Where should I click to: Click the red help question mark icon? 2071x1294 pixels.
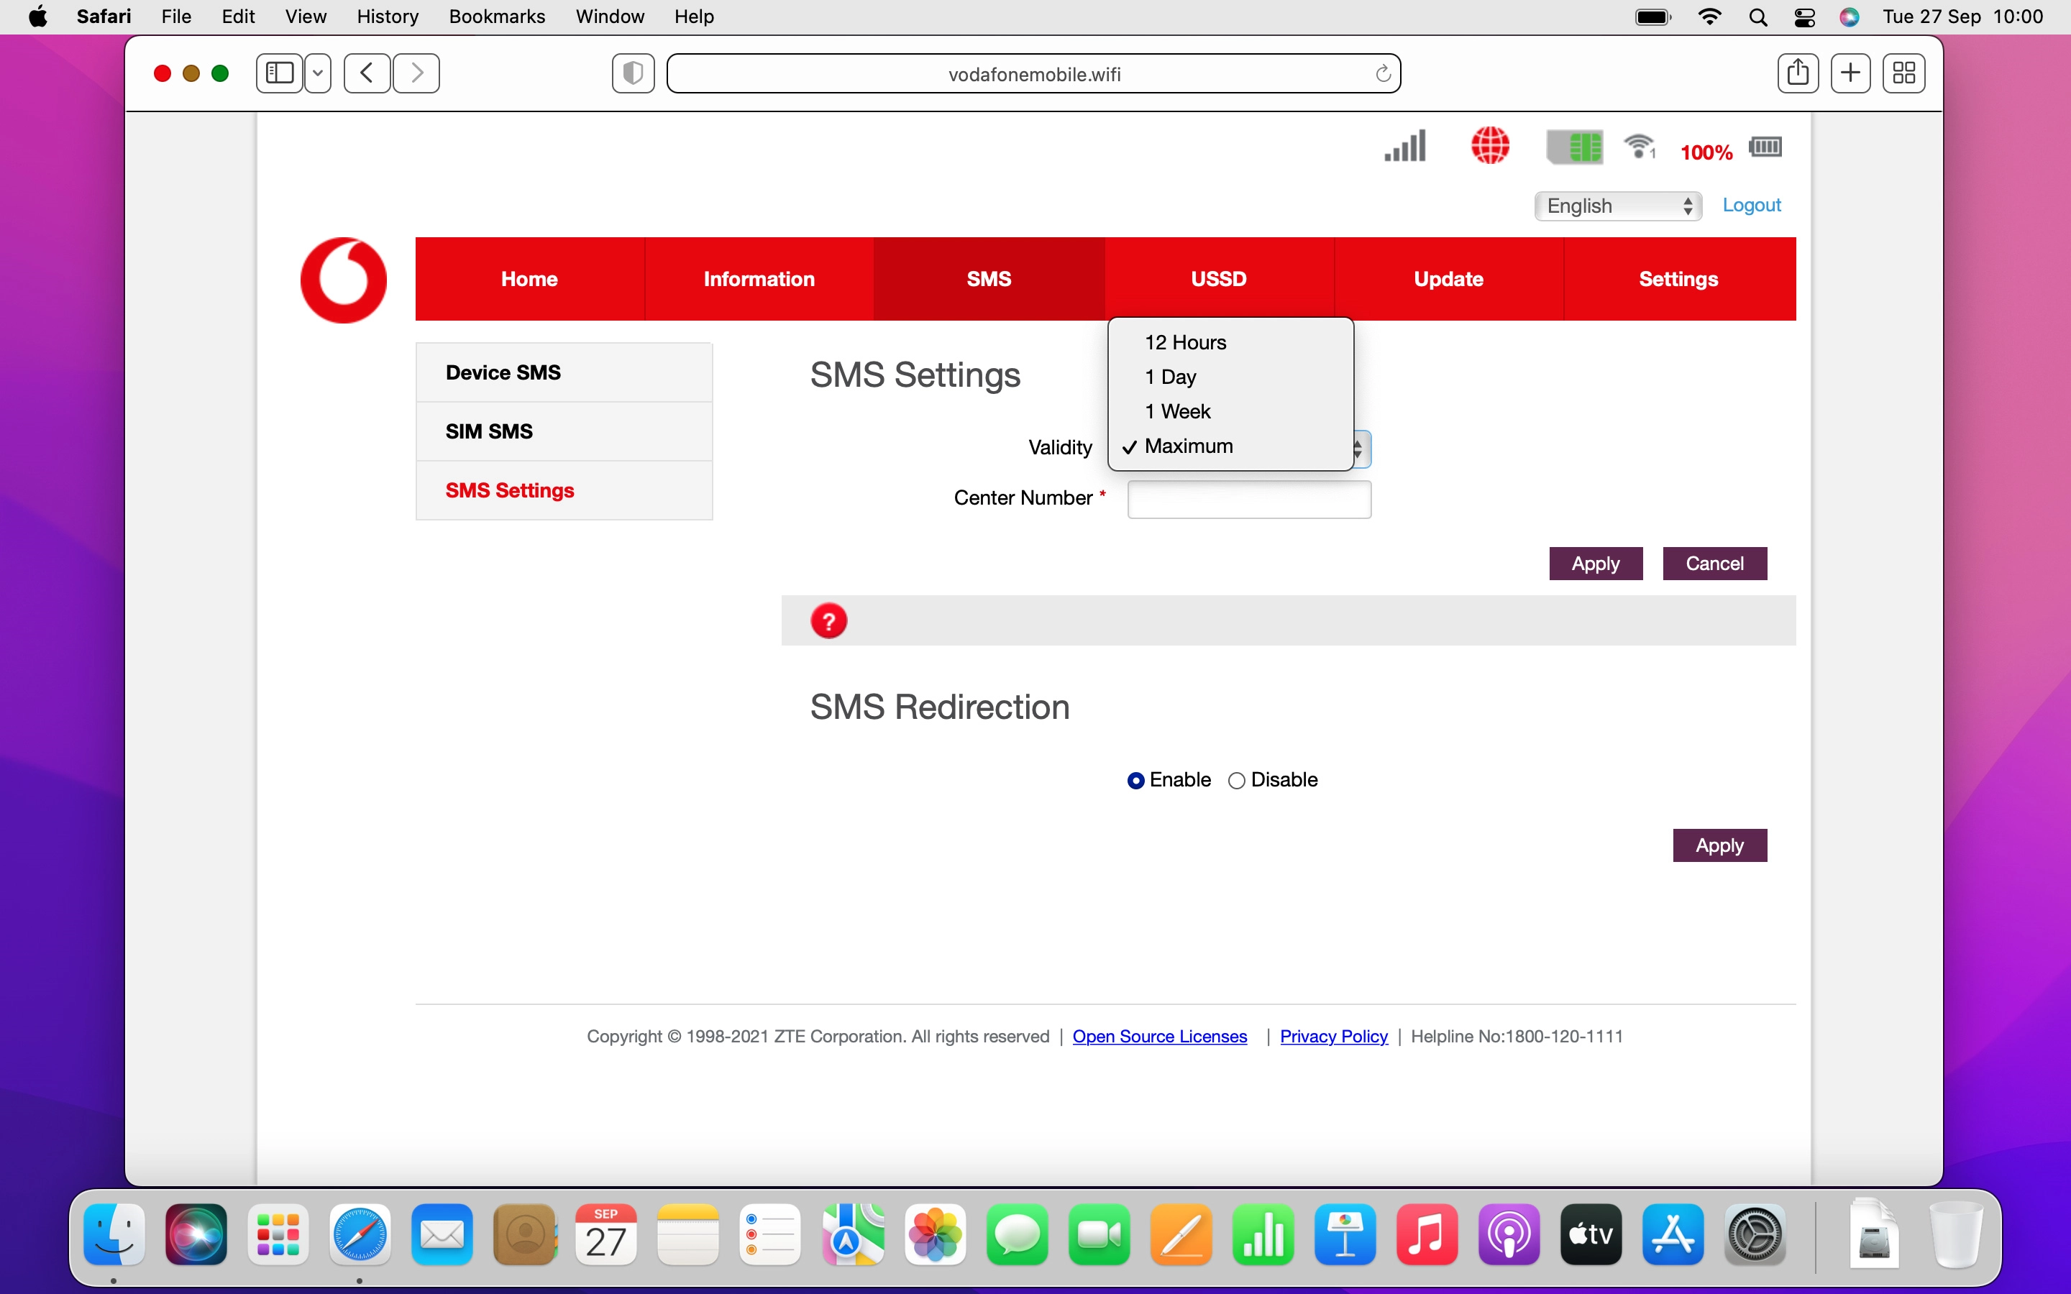[x=828, y=620]
